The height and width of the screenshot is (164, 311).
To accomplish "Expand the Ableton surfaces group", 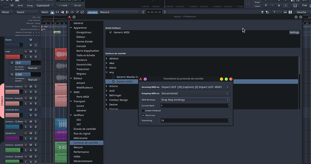I will coord(107,58).
